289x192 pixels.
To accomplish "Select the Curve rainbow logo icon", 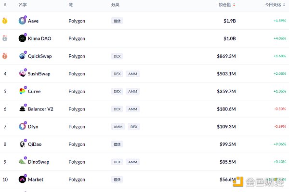I will (22, 91).
